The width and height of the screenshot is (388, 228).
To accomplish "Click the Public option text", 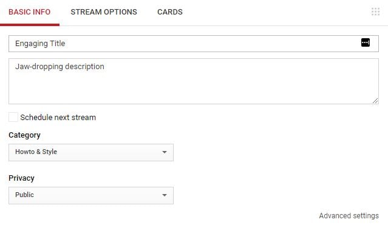I will tap(24, 195).
